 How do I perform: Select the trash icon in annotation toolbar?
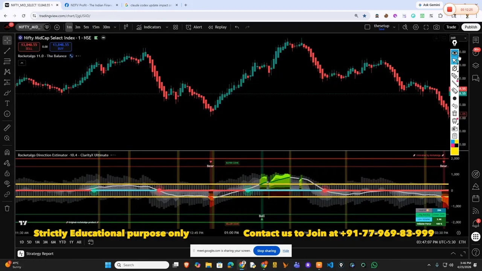coord(455,113)
